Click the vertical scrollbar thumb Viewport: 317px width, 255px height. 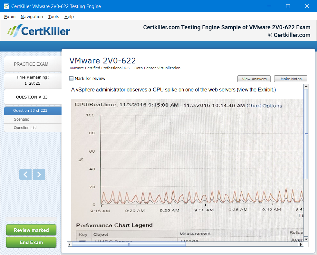[x=306, y=134]
